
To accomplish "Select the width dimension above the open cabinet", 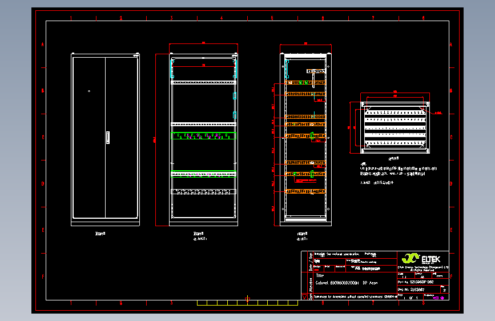I will point(204,43).
